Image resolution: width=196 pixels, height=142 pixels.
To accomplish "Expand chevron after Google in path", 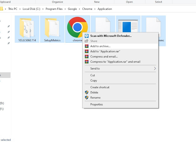I will pos(79,9).
